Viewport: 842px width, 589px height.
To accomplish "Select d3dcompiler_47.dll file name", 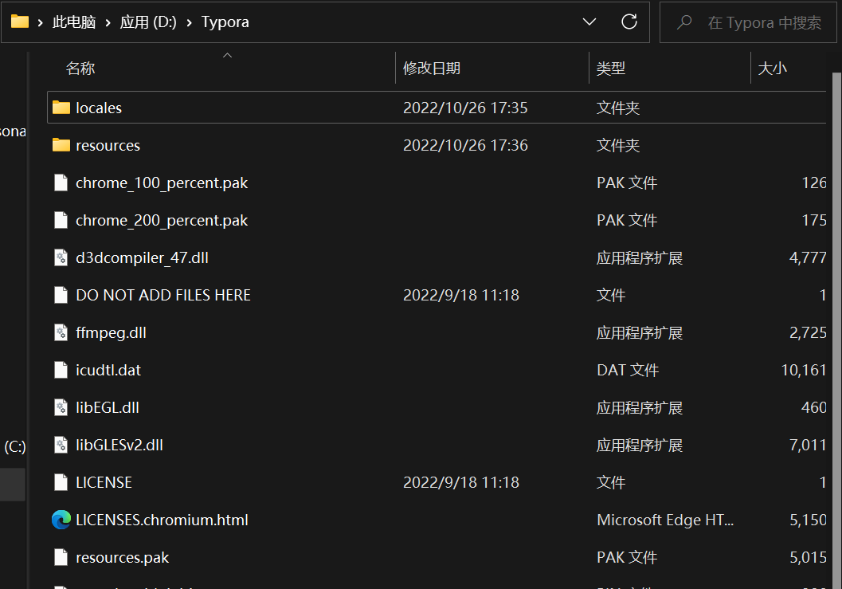I will [x=142, y=258].
